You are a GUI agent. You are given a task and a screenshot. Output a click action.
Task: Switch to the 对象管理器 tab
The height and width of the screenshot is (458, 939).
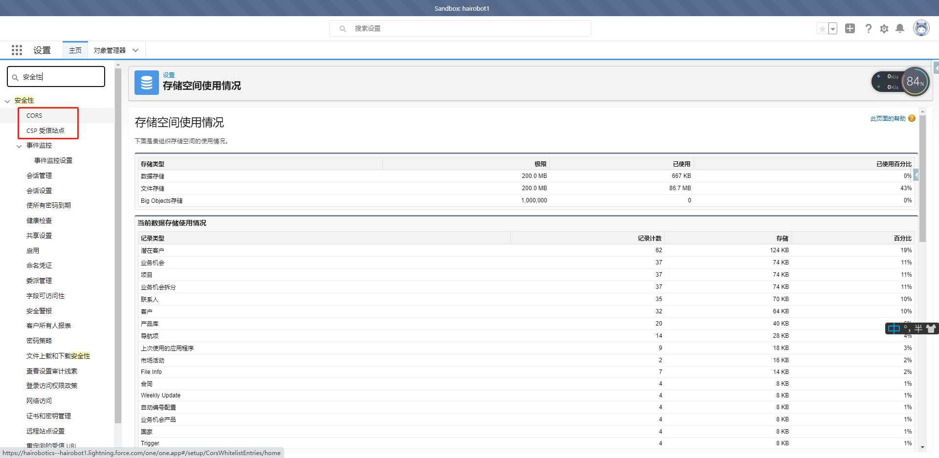110,50
